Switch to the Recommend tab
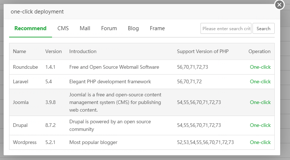 pyautogui.click(x=31, y=28)
